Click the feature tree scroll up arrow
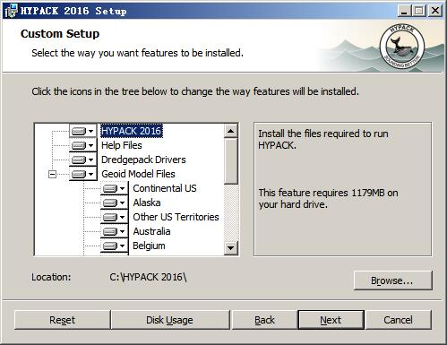The image size is (447, 345). click(x=231, y=131)
